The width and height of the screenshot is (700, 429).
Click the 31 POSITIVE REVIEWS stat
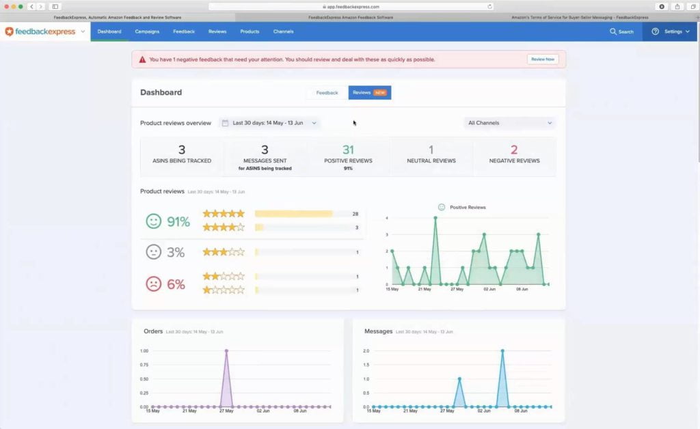coord(348,156)
